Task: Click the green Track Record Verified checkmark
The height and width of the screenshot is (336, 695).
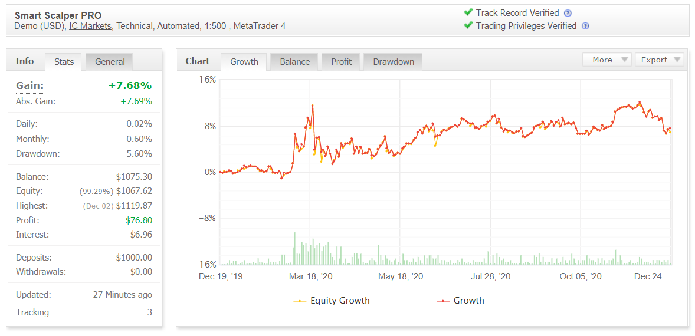Action: pos(468,12)
